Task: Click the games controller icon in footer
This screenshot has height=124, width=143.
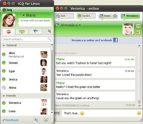Action: [x=36, y=120]
